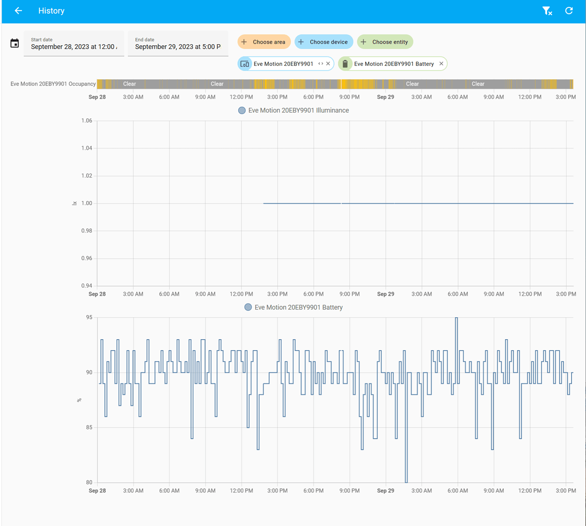
Task: Open the End date picker field
Action: click(x=178, y=46)
